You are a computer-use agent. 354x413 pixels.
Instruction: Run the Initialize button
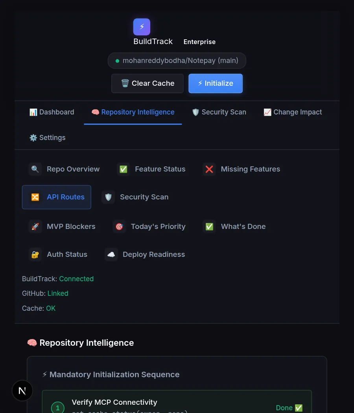(216, 83)
